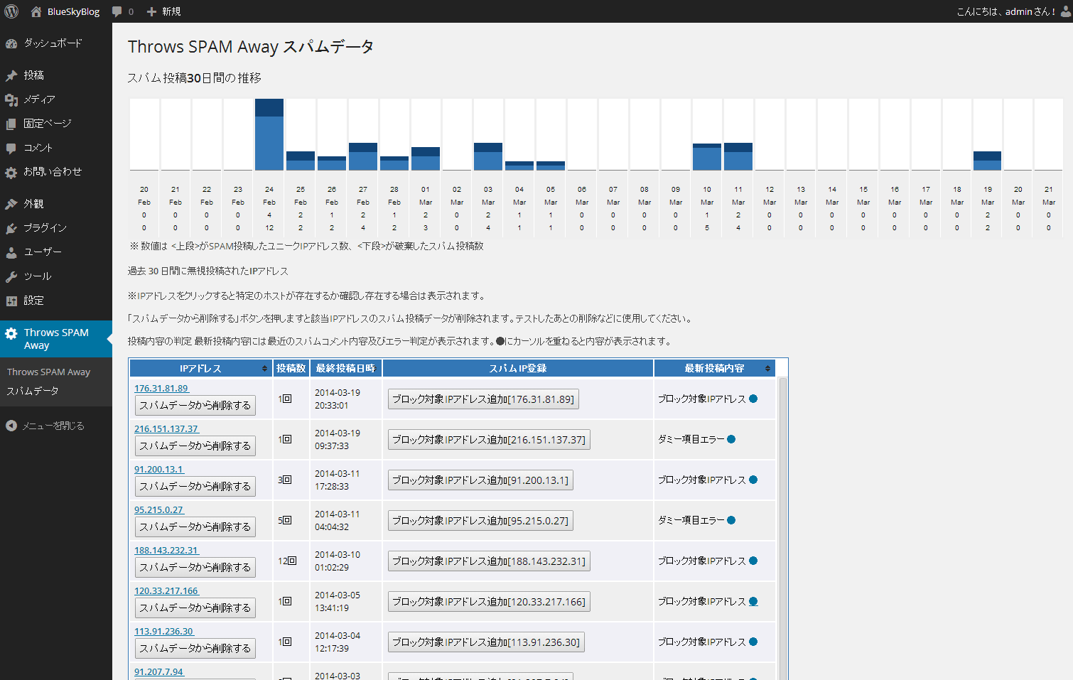Click the ユーザー person icon
Image resolution: width=1073 pixels, height=680 pixels.
click(x=11, y=252)
